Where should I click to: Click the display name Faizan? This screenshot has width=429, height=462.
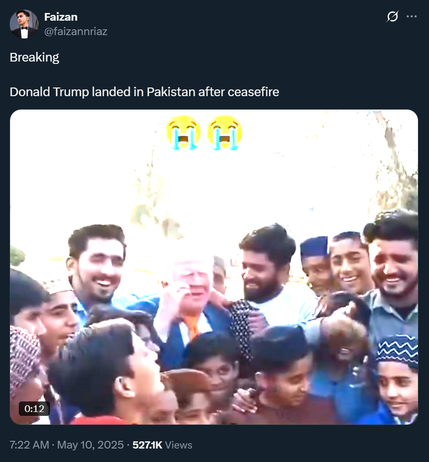tap(61, 17)
